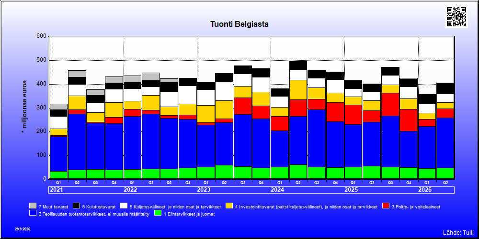Click the y-axis value 600
This screenshot has width=479, height=239.
42,36
